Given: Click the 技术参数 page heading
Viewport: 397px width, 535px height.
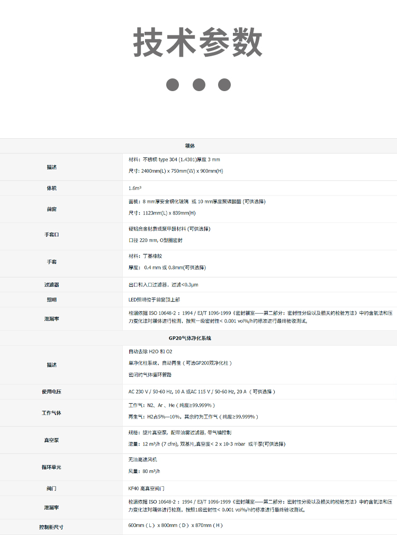Looking at the screenshot, I should [198, 42].
